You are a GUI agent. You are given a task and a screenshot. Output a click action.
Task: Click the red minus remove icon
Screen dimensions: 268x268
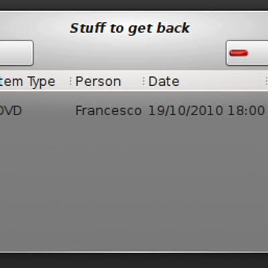point(239,53)
